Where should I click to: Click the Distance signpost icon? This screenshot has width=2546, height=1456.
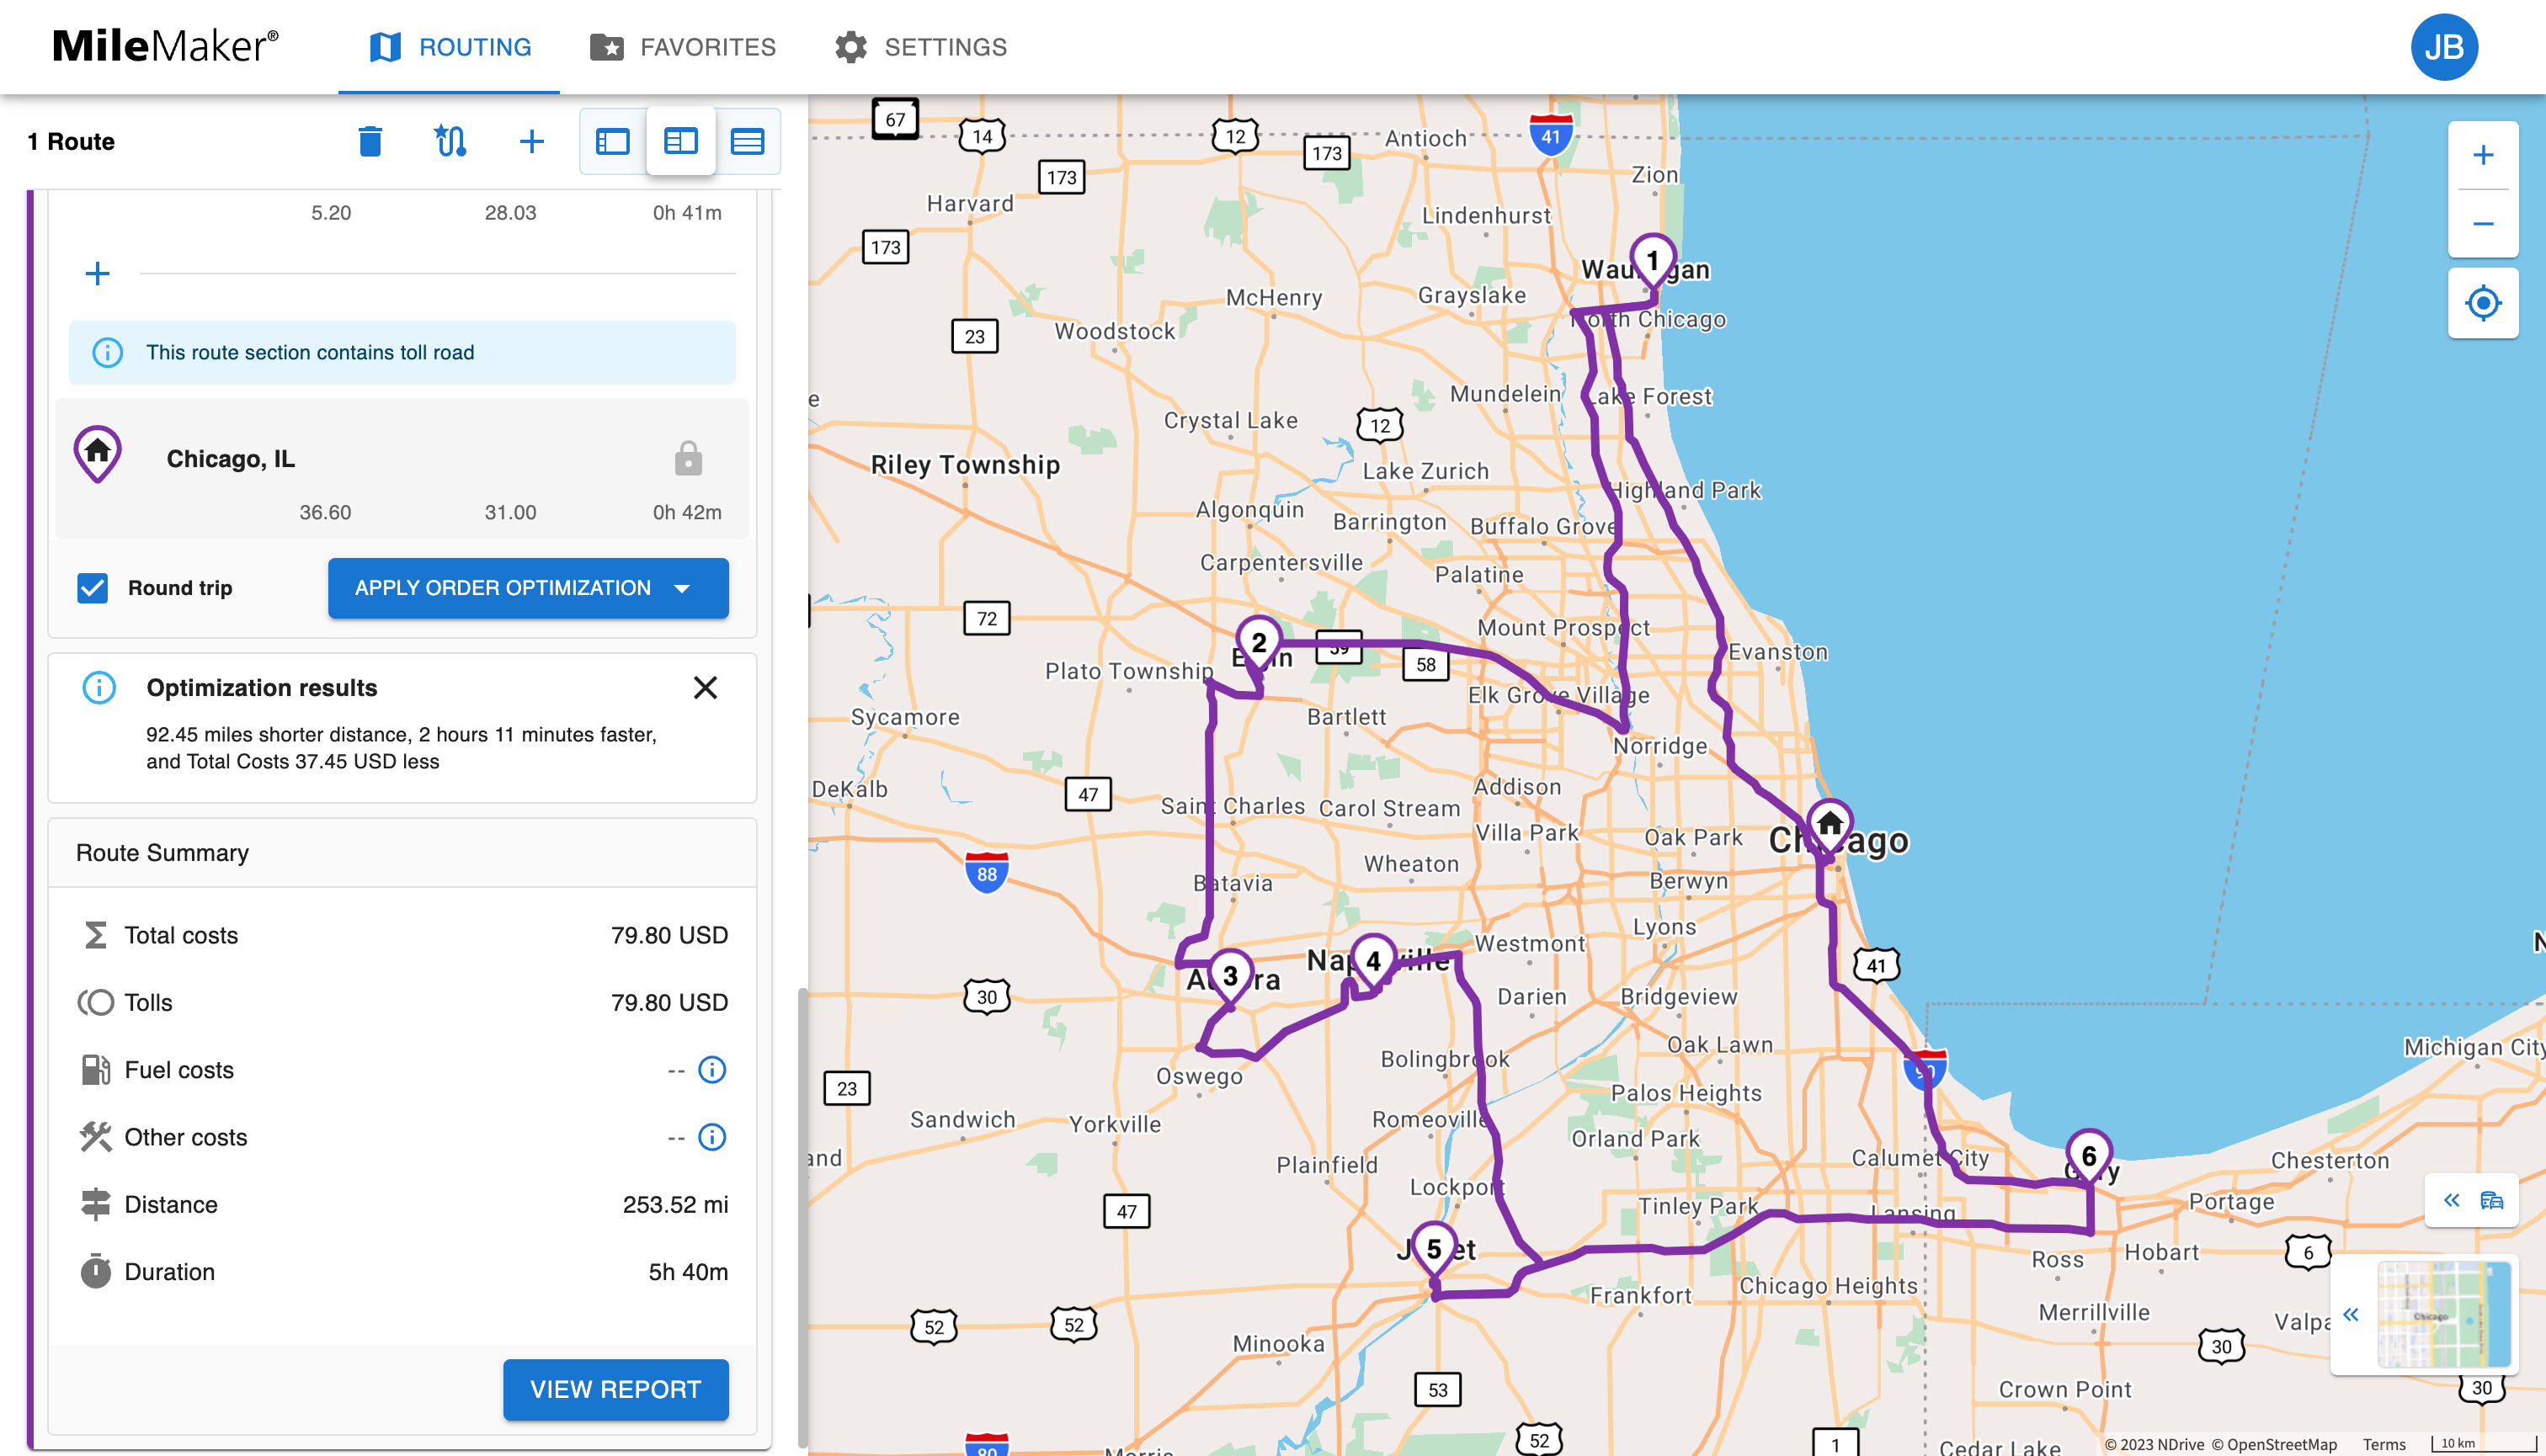(95, 1204)
